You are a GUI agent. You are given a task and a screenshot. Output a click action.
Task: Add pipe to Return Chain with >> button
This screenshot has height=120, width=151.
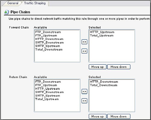(x=84, y=92)
